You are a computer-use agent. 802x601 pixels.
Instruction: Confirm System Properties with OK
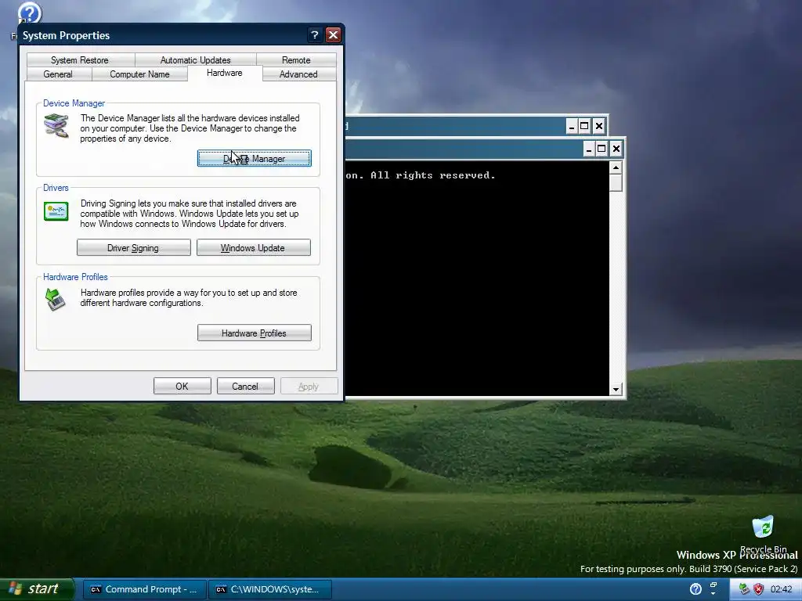(x=182, y=387)
